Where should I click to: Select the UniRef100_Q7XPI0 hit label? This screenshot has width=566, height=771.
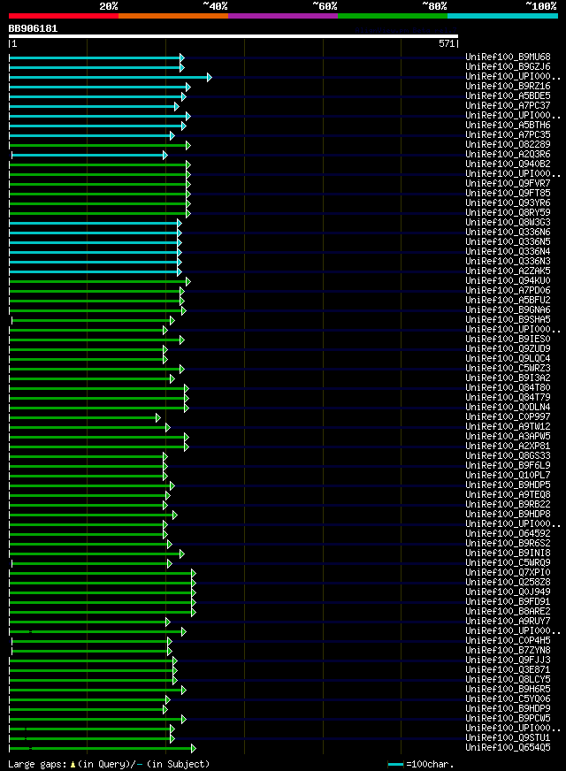(508, 572)
